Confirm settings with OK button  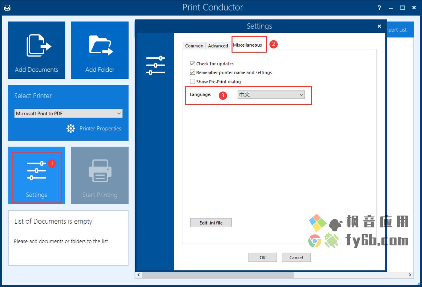coord(262,258)
